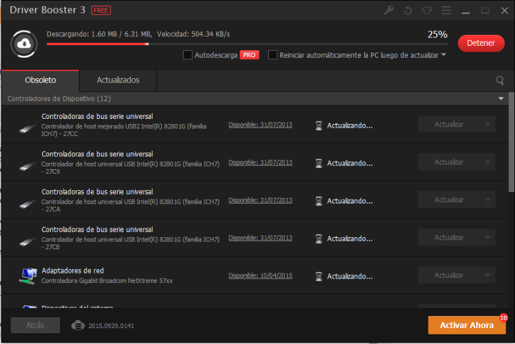Switch to the Actualizados tab

[x=118, y=81]
